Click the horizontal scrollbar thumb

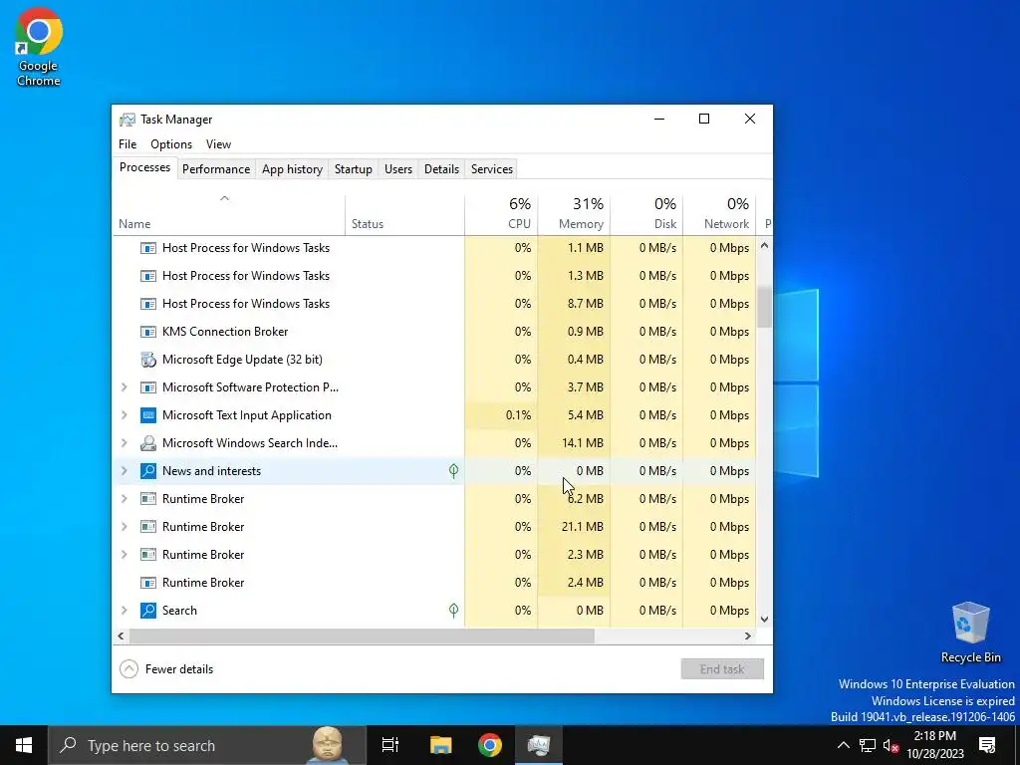pos(362,637)
